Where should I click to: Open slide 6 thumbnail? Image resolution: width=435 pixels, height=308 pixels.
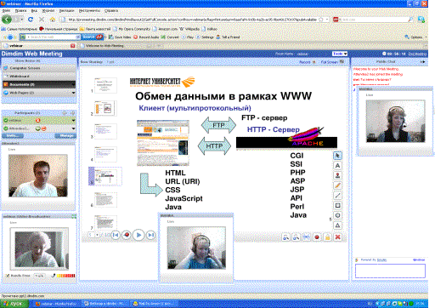(x=105, y=200)
